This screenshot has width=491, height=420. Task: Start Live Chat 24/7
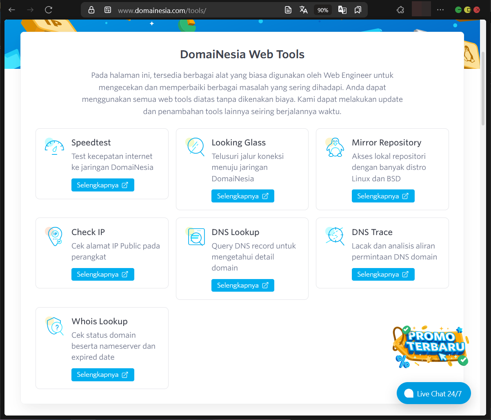pyautogui.click(x=434, y=393)
